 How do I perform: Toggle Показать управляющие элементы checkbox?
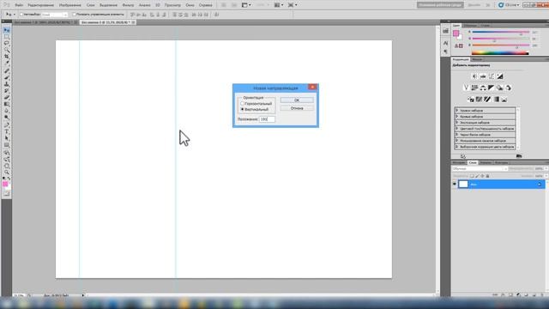[74, 15]
